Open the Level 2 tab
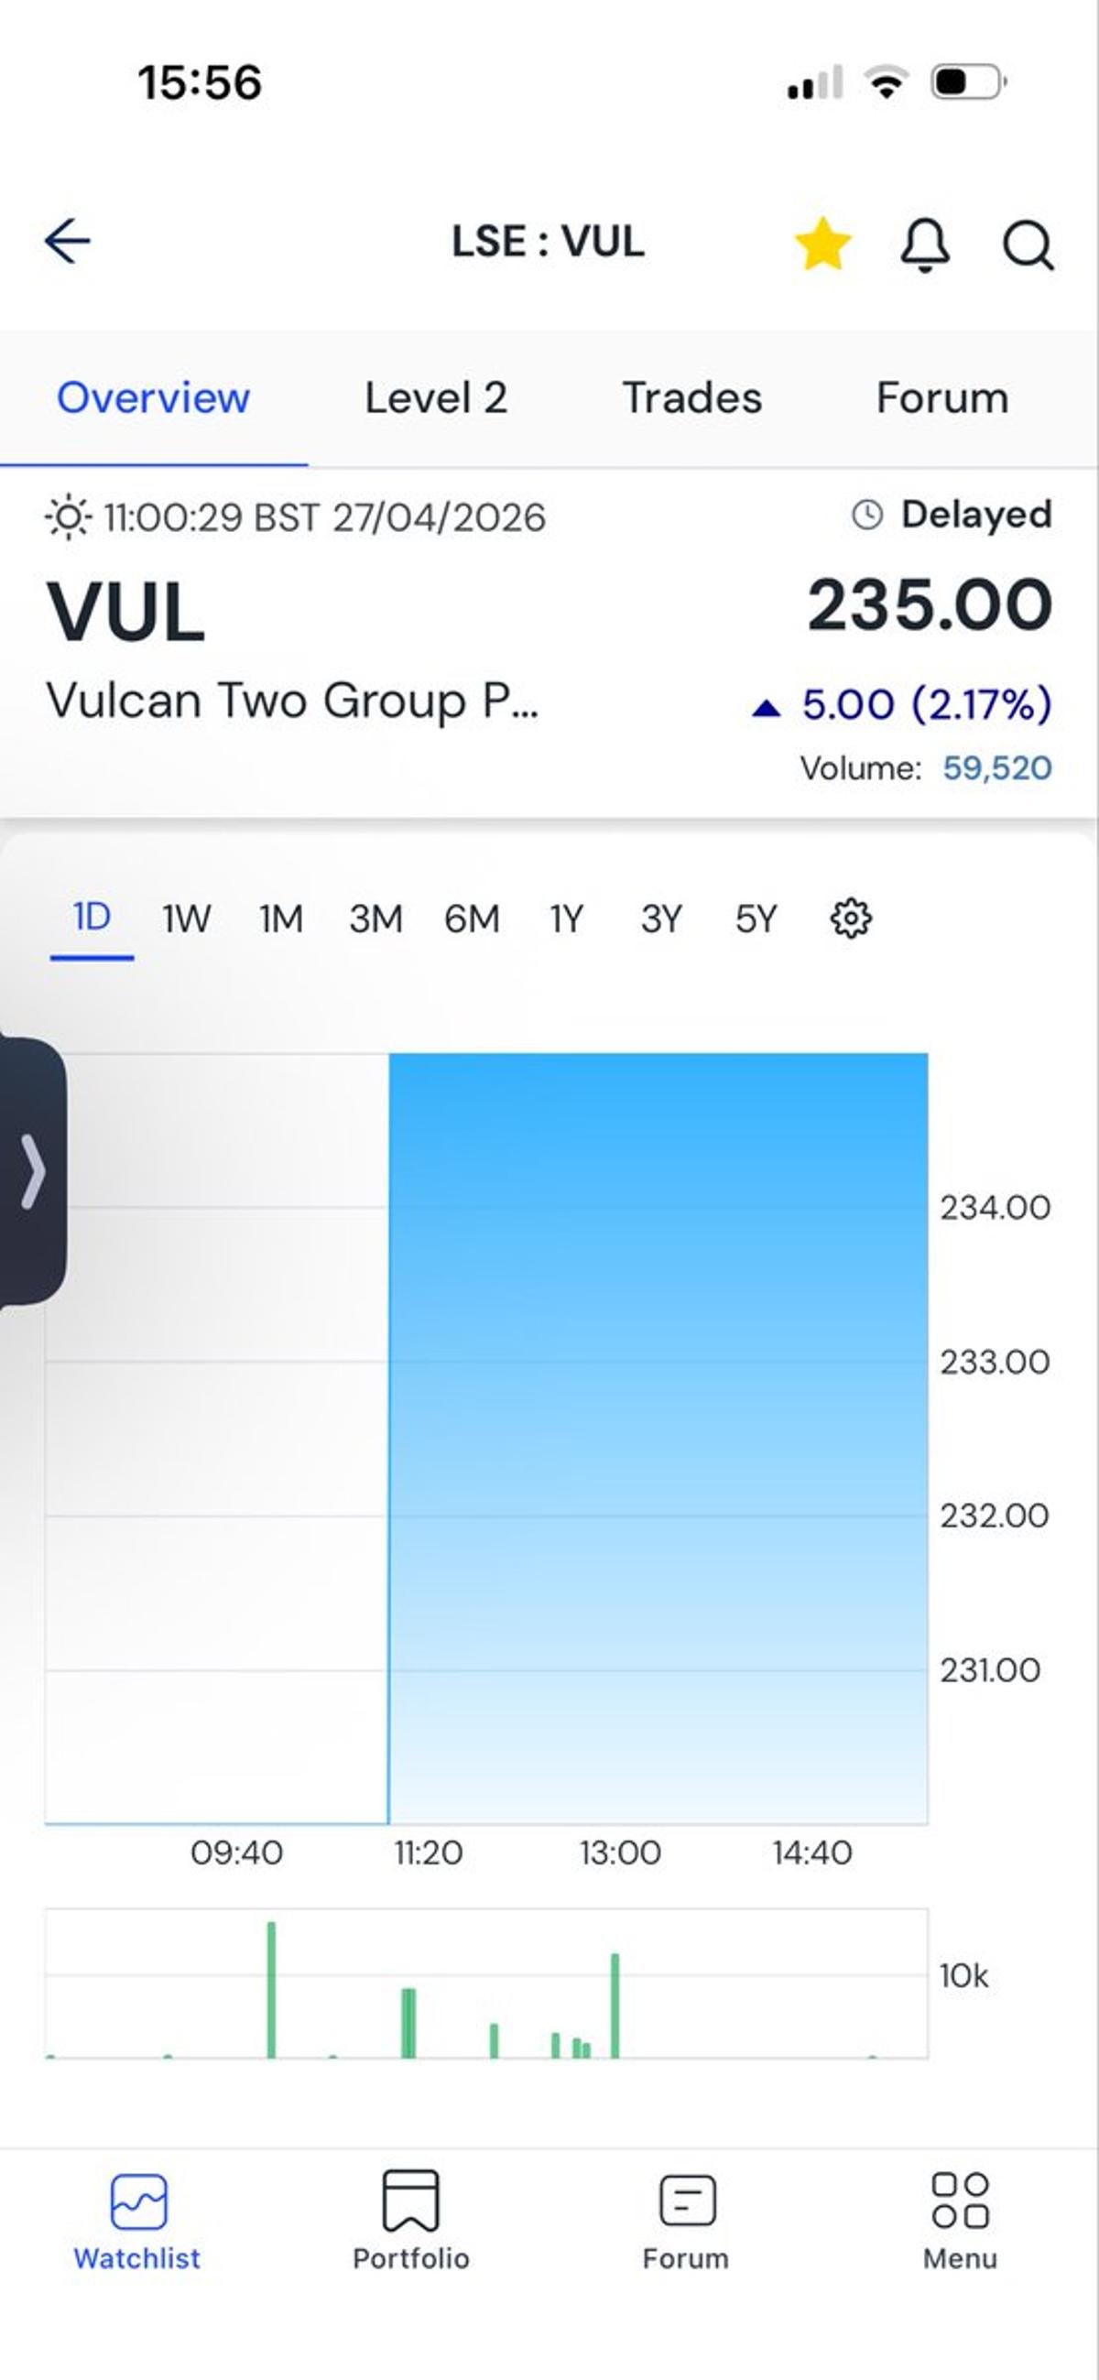Viewport: 1099px width, 2380px height. click(x=435, y=398)
